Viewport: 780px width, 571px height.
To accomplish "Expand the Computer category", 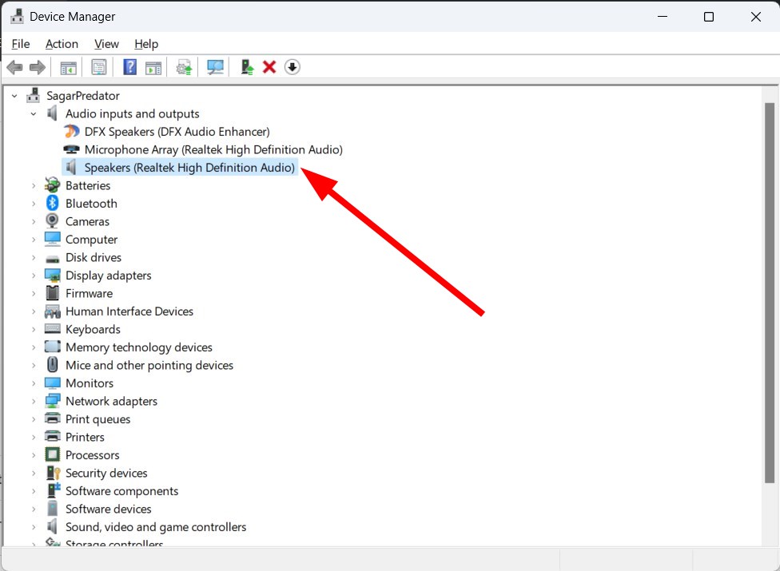I will pyautogui.click(x=34, y=240).
